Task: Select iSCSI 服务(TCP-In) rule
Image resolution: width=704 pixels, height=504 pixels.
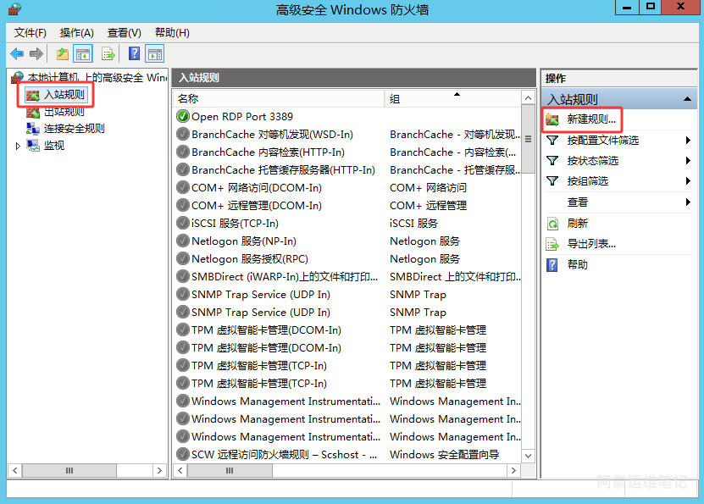Action: [x=235, y=223]
